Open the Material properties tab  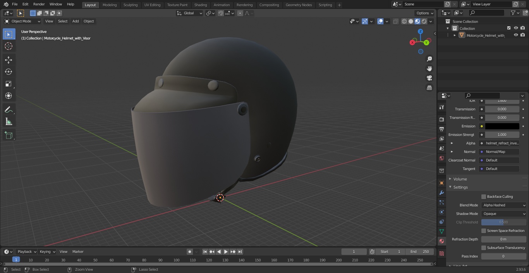[x=441, y=241]
